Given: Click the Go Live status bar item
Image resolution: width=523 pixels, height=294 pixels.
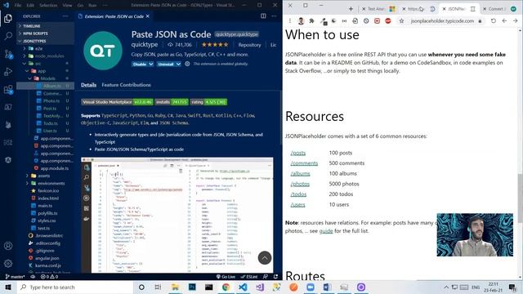Looking at the screenshot, I should (x=226, y=277).
